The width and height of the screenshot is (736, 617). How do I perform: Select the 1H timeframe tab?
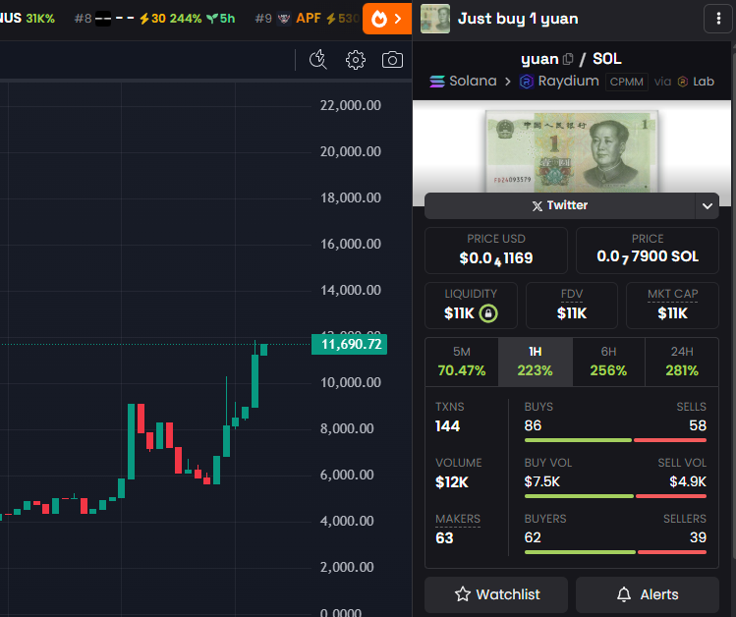tap(536, 362)
